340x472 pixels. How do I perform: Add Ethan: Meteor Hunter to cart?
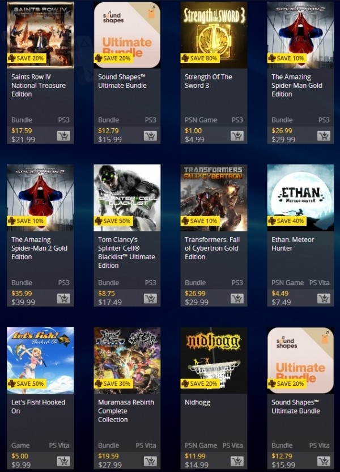[324, 298]
